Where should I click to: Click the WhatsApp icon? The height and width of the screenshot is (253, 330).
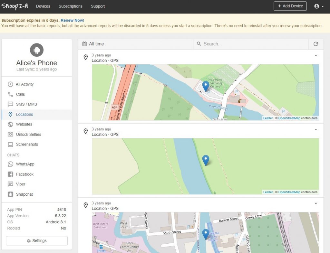(10, 164)
